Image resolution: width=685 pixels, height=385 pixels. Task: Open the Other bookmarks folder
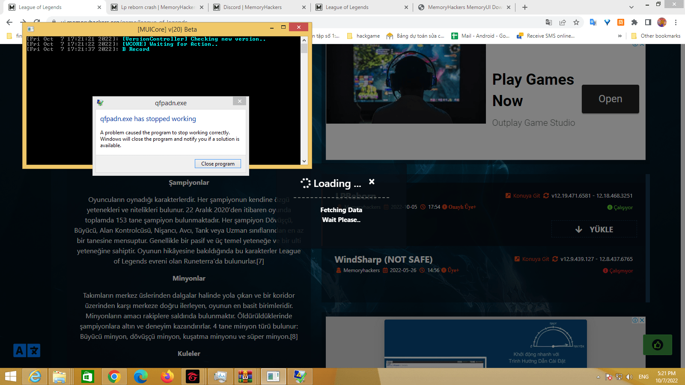pyautogui.click(x=656, y=36)
